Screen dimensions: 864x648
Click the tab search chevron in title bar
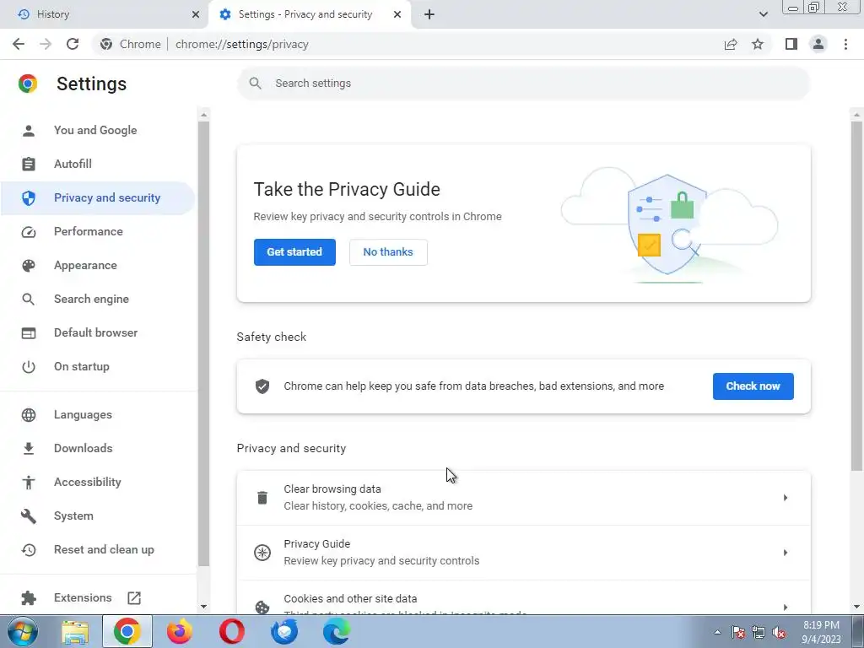click(x=763, y=14)
